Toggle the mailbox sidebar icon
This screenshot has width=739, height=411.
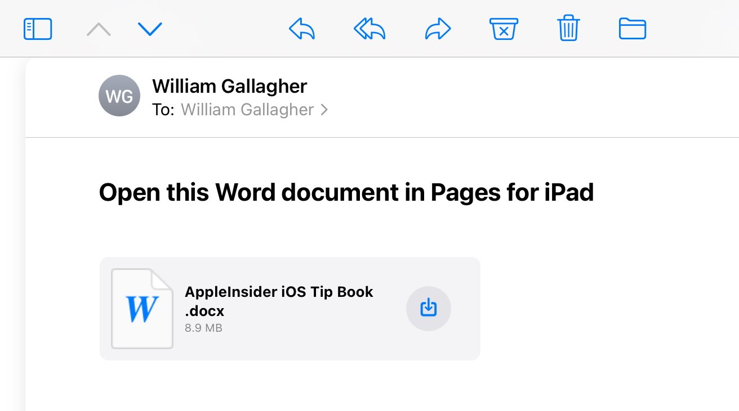[38, 29]
